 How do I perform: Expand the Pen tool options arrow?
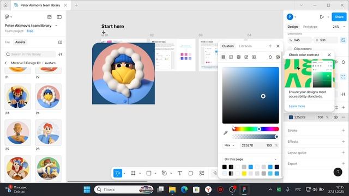[x=171, y=173]
